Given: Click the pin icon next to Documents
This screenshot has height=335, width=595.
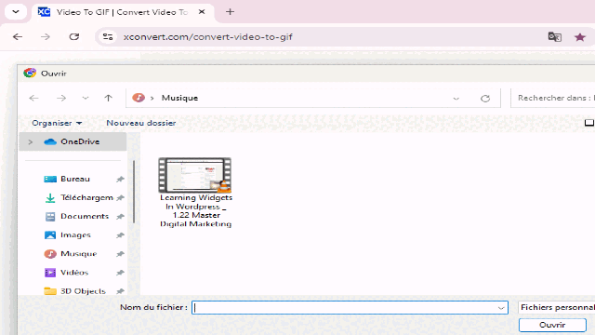Looking at the screenshot, I should 120,217.
